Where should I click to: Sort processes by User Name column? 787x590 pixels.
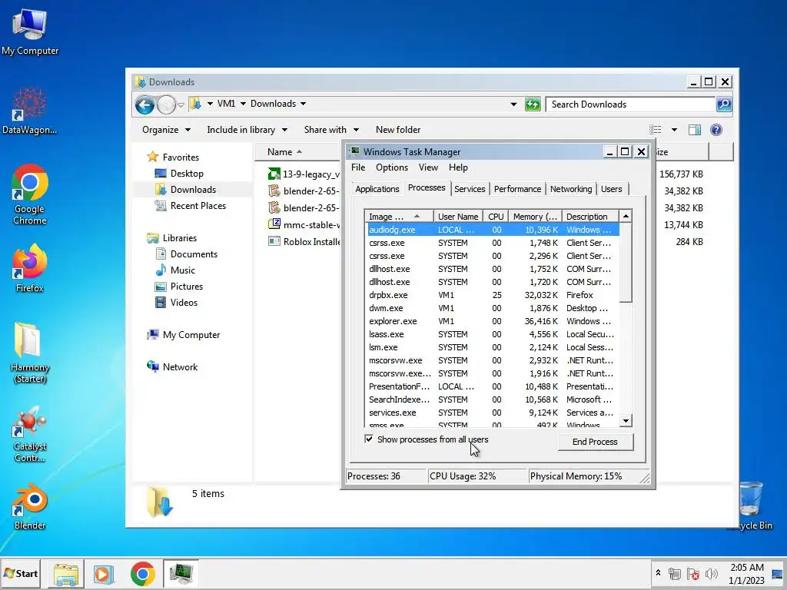458,216
